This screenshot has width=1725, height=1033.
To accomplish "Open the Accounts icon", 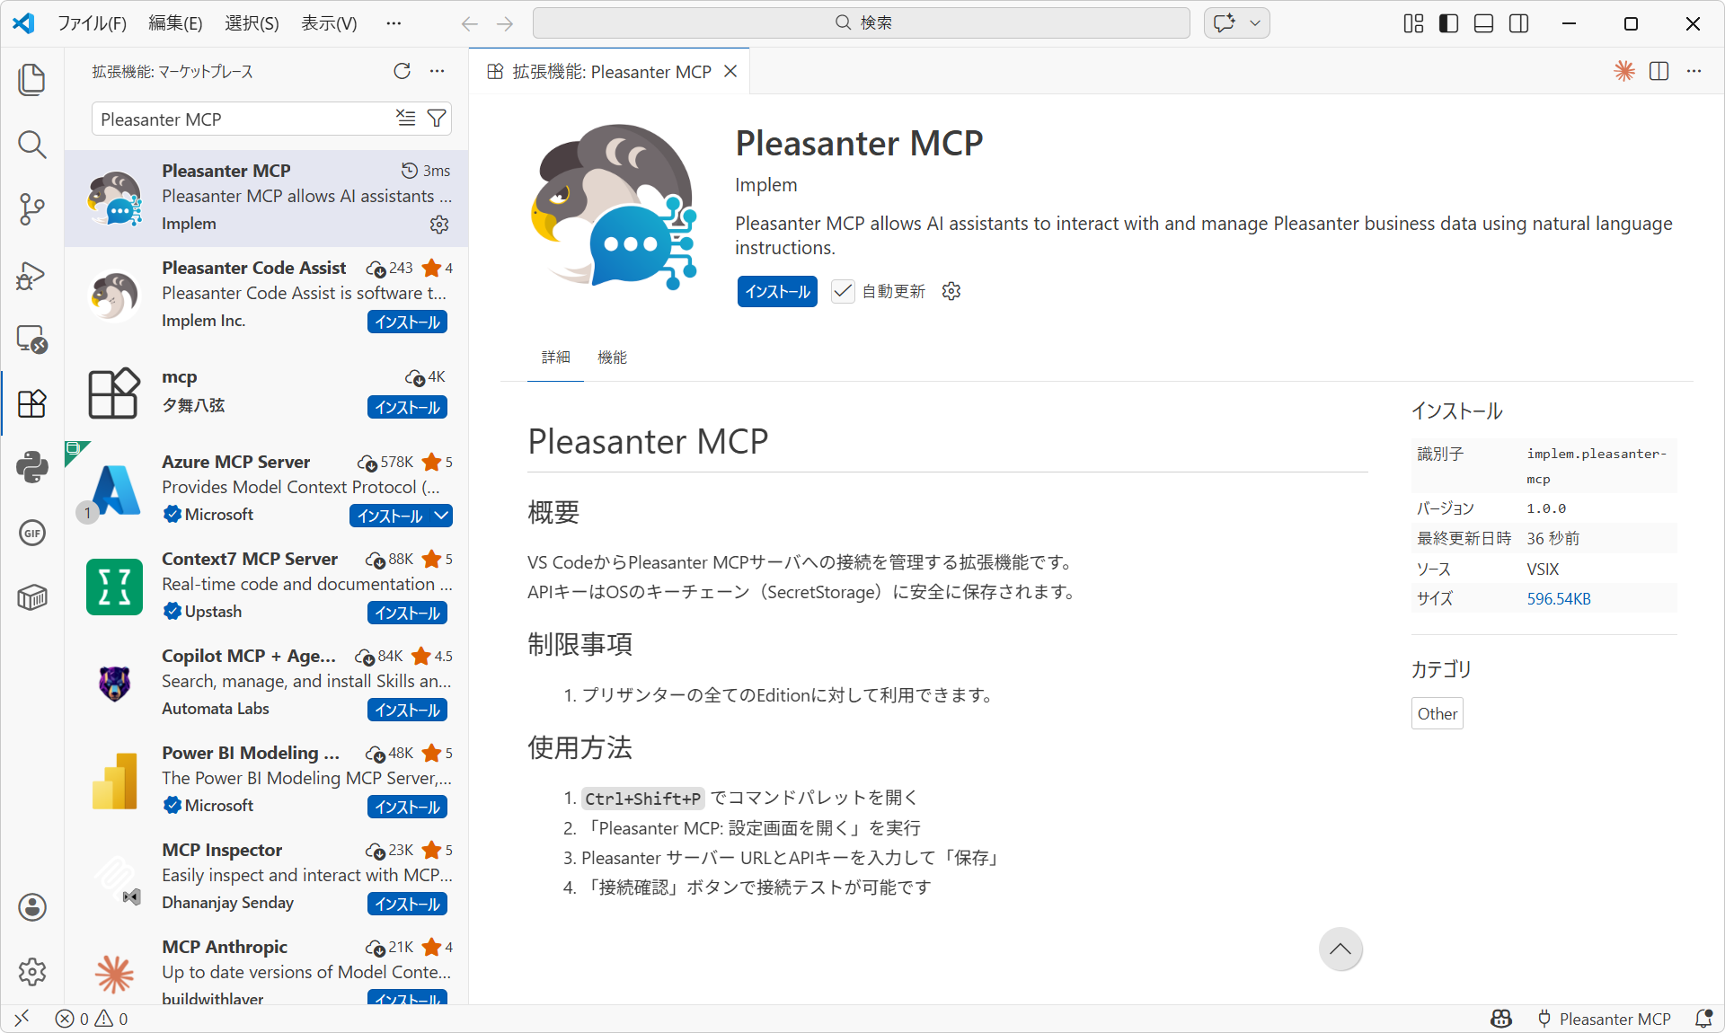I will click(32, 907).
